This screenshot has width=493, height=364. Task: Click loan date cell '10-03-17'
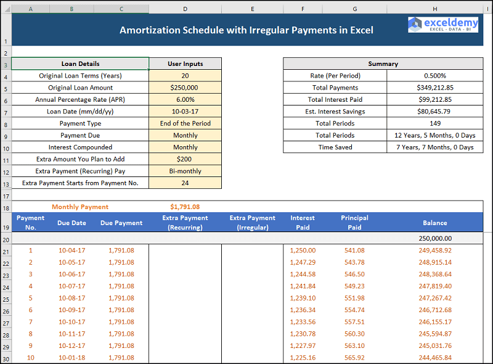(x=185, y=112)
